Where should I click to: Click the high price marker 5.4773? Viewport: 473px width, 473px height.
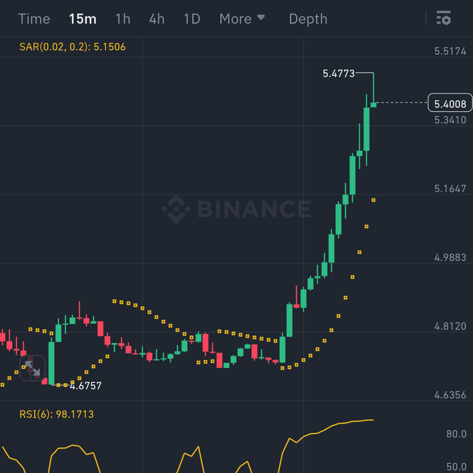click(x=339, y=74)
